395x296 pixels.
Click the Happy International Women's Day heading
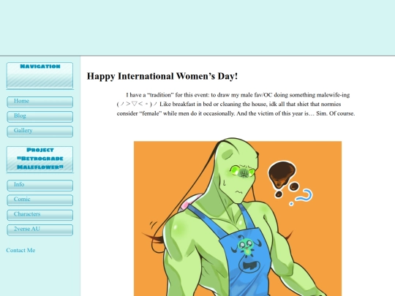click(x=162, y=76)
